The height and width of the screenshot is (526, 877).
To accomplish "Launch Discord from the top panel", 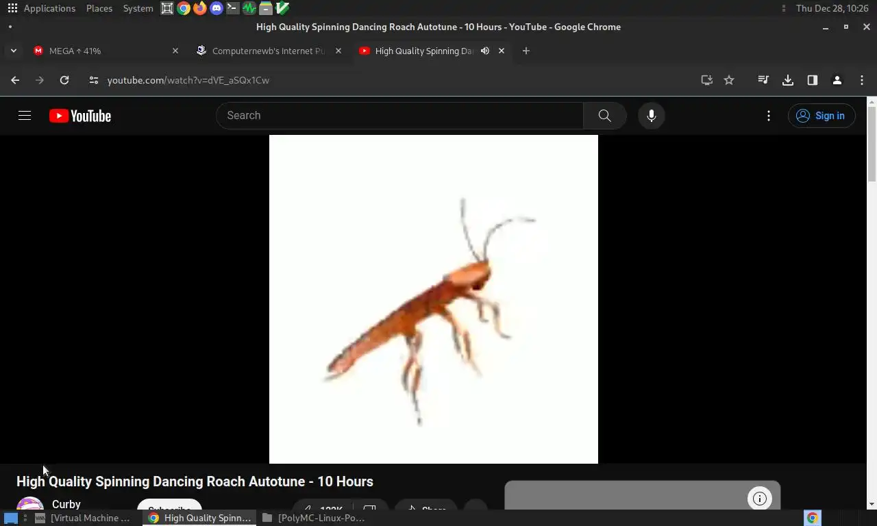I will 217,8.
